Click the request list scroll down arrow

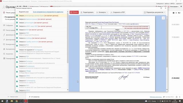[x=68, y=90]
